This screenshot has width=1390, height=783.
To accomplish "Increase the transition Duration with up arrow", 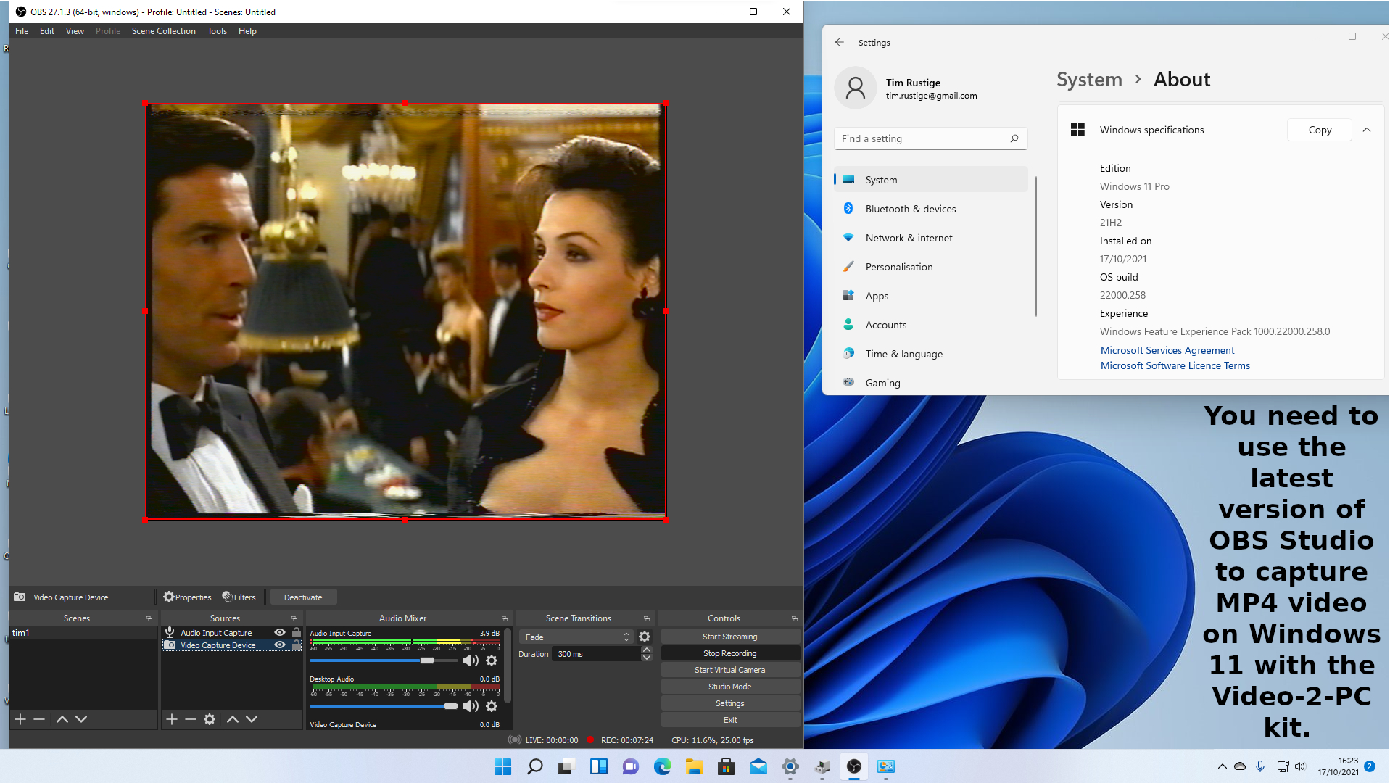I will 646,650.
